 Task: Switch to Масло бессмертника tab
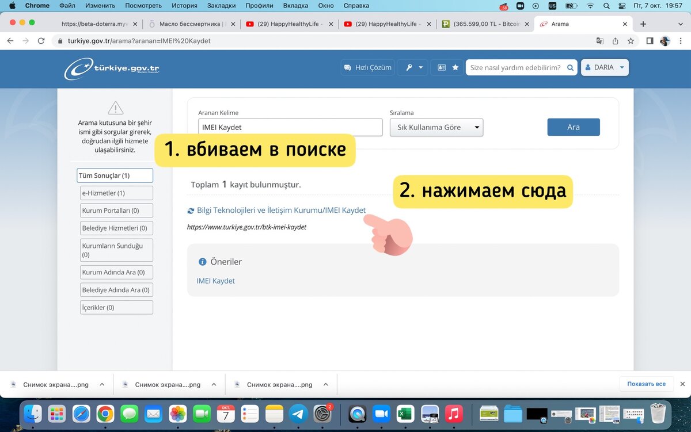click(191, 24)
